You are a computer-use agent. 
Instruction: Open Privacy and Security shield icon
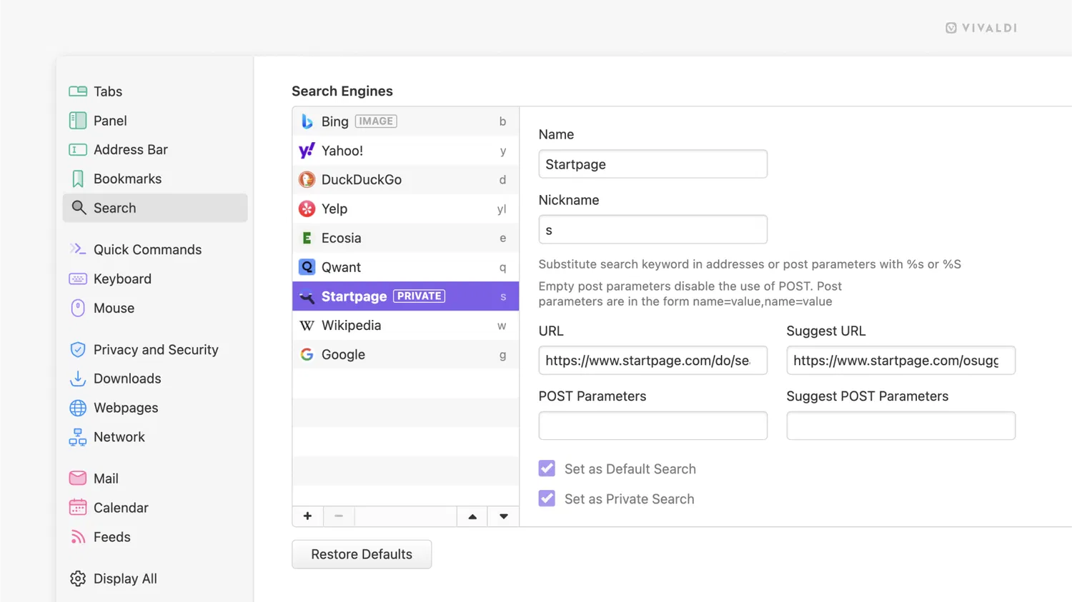[x=78, y=350]
